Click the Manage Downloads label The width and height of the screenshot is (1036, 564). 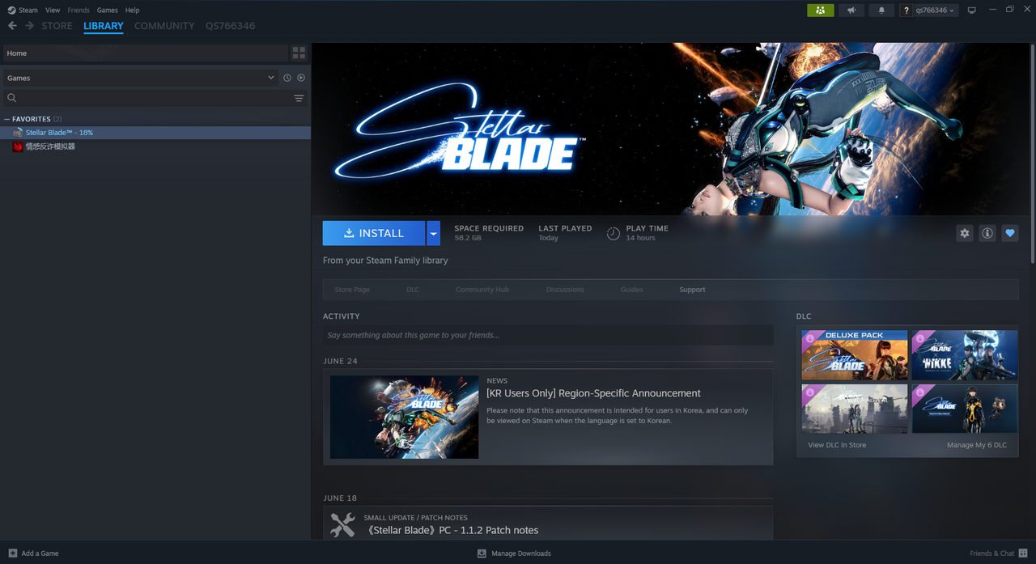[521, 553]
